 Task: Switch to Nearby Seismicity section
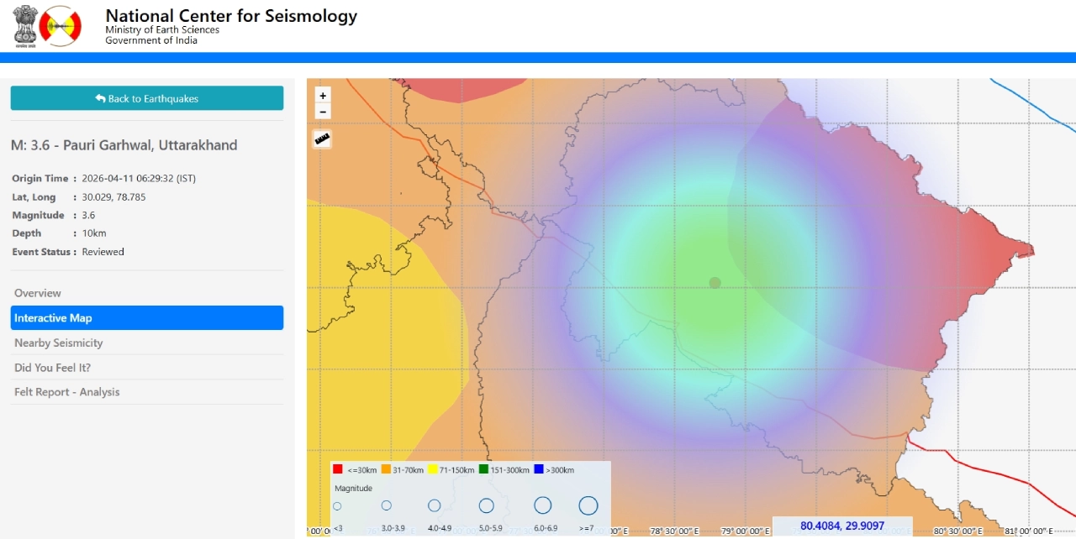point(59,343)
